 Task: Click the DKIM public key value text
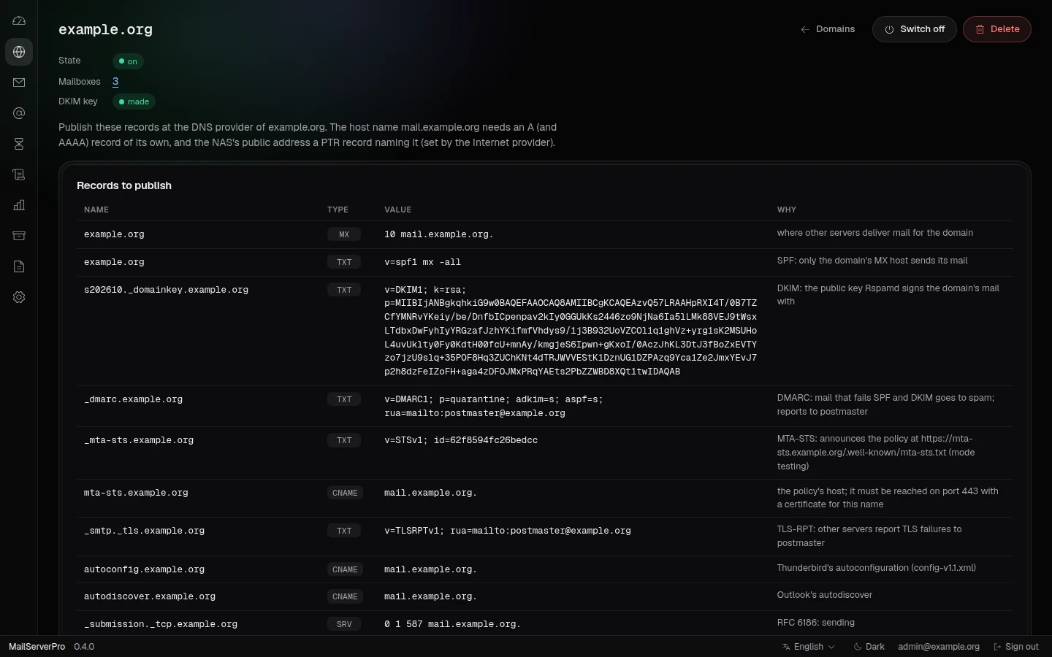[571, 331]
